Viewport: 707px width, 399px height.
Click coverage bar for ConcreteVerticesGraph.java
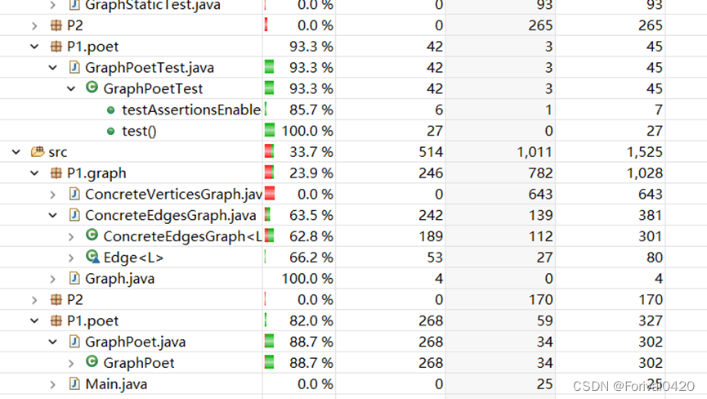click(x=270, y=193)
